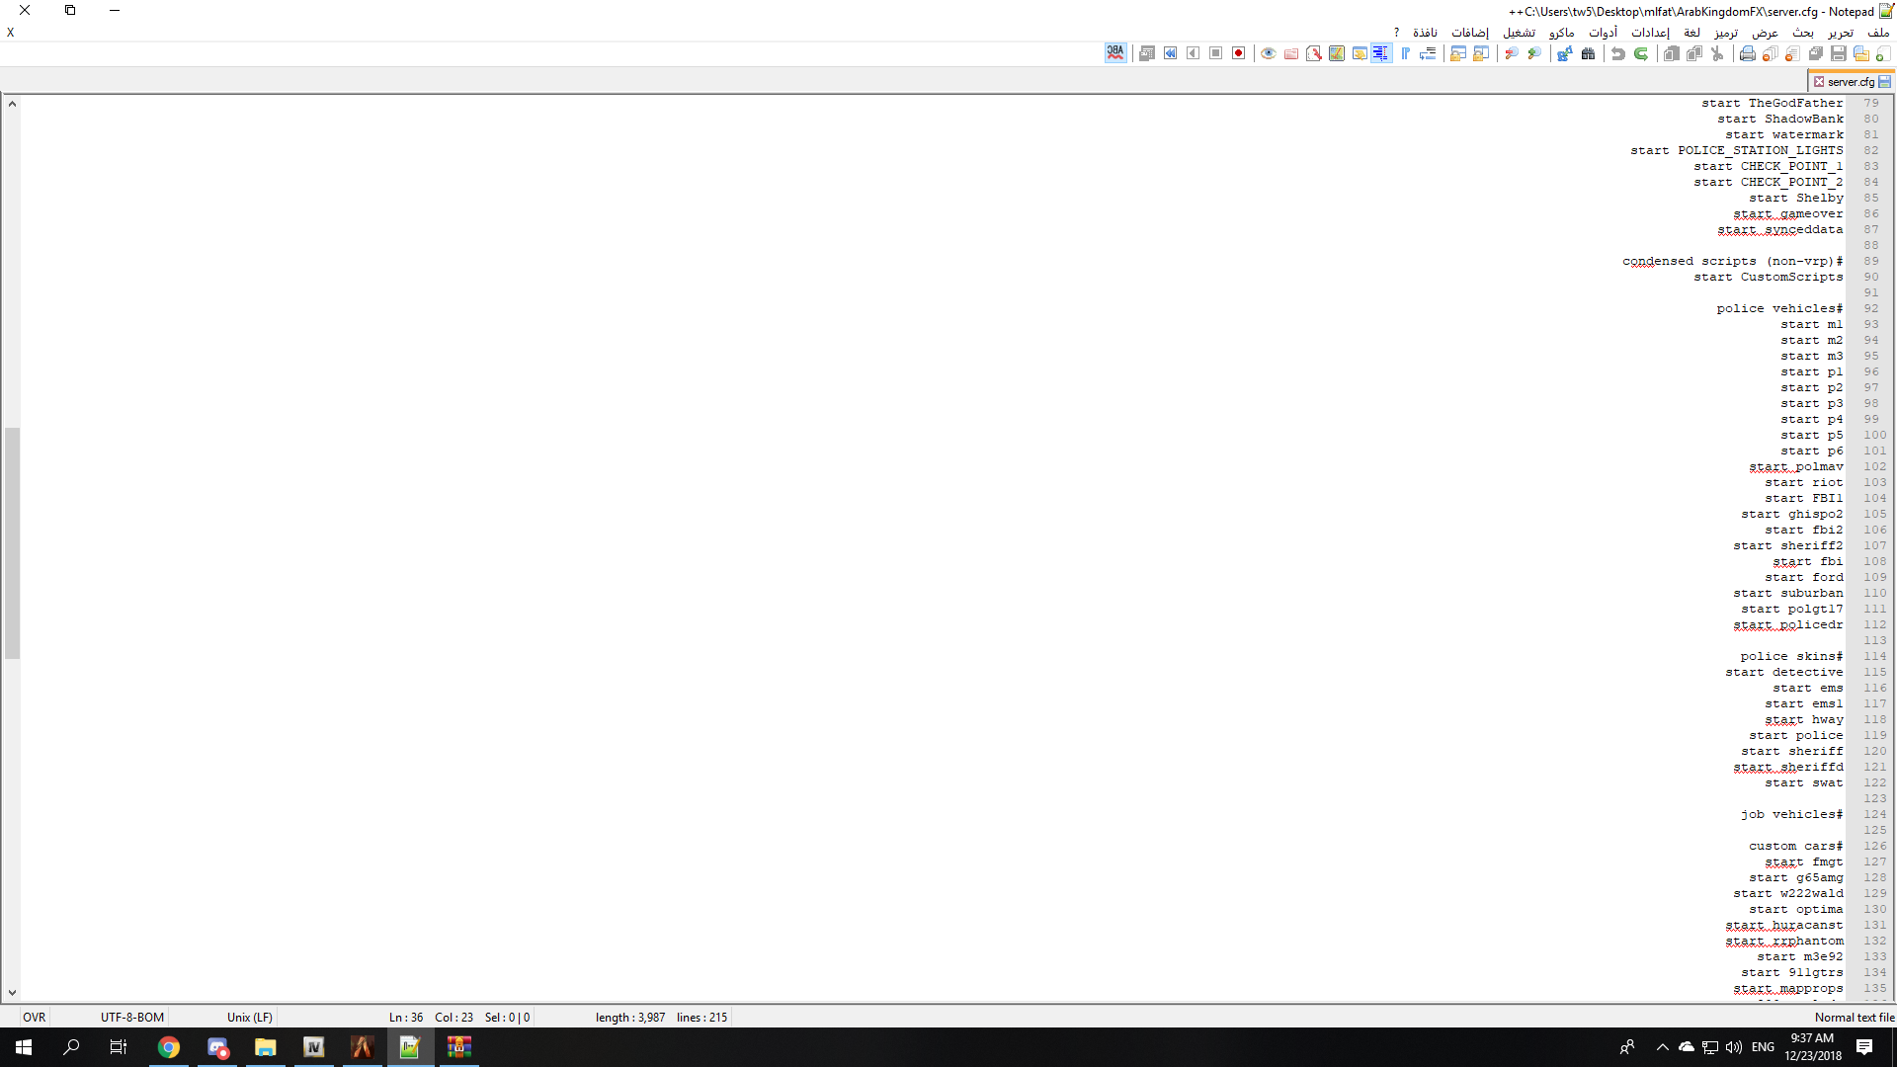The image size is (1897, 1067).
Task: Click the Save file toolbar icon
Action: [1839, 53]
